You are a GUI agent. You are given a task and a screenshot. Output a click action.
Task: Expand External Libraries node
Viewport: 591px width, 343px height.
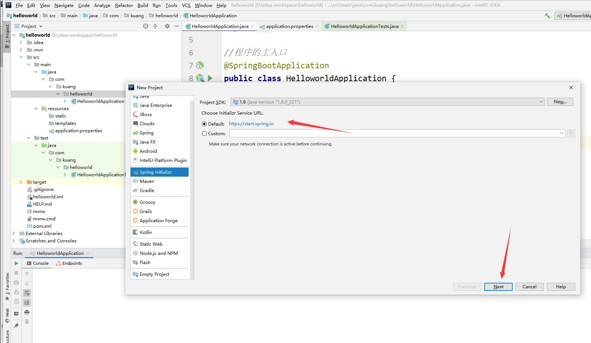14,234
